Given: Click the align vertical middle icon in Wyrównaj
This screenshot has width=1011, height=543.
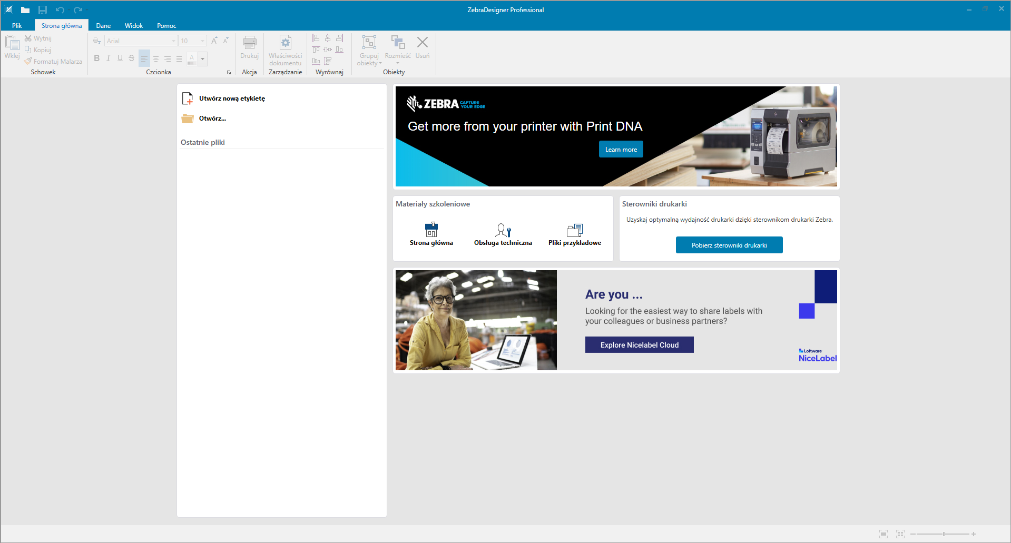Looking at the screenshot, I should point(328,50).
